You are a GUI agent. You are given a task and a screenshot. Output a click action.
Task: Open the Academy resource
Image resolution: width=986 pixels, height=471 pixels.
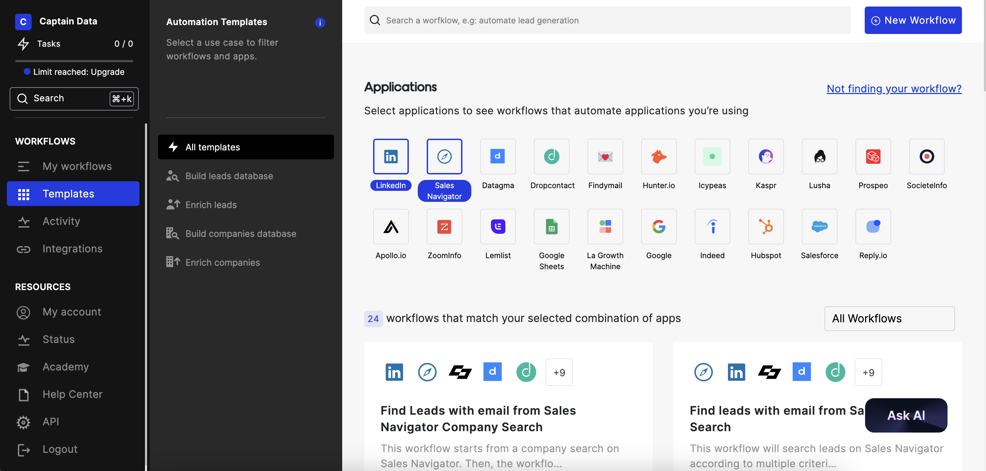point(73,367)
